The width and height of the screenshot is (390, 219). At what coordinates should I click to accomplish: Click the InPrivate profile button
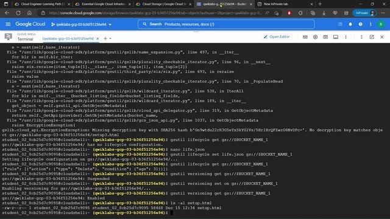[365, 13]
